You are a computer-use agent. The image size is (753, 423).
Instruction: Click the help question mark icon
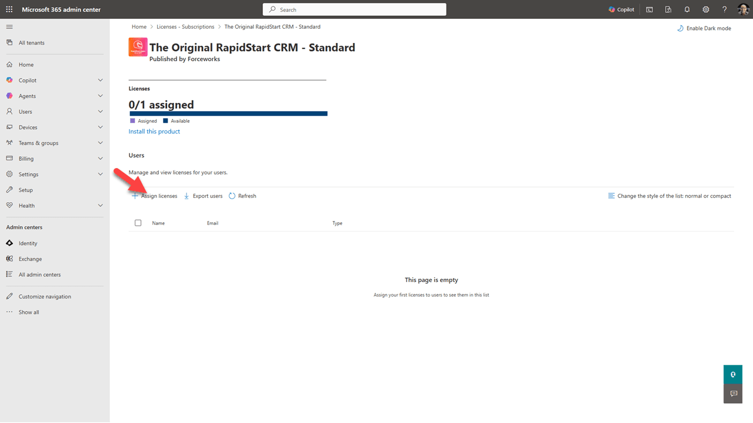click(725, 9)
